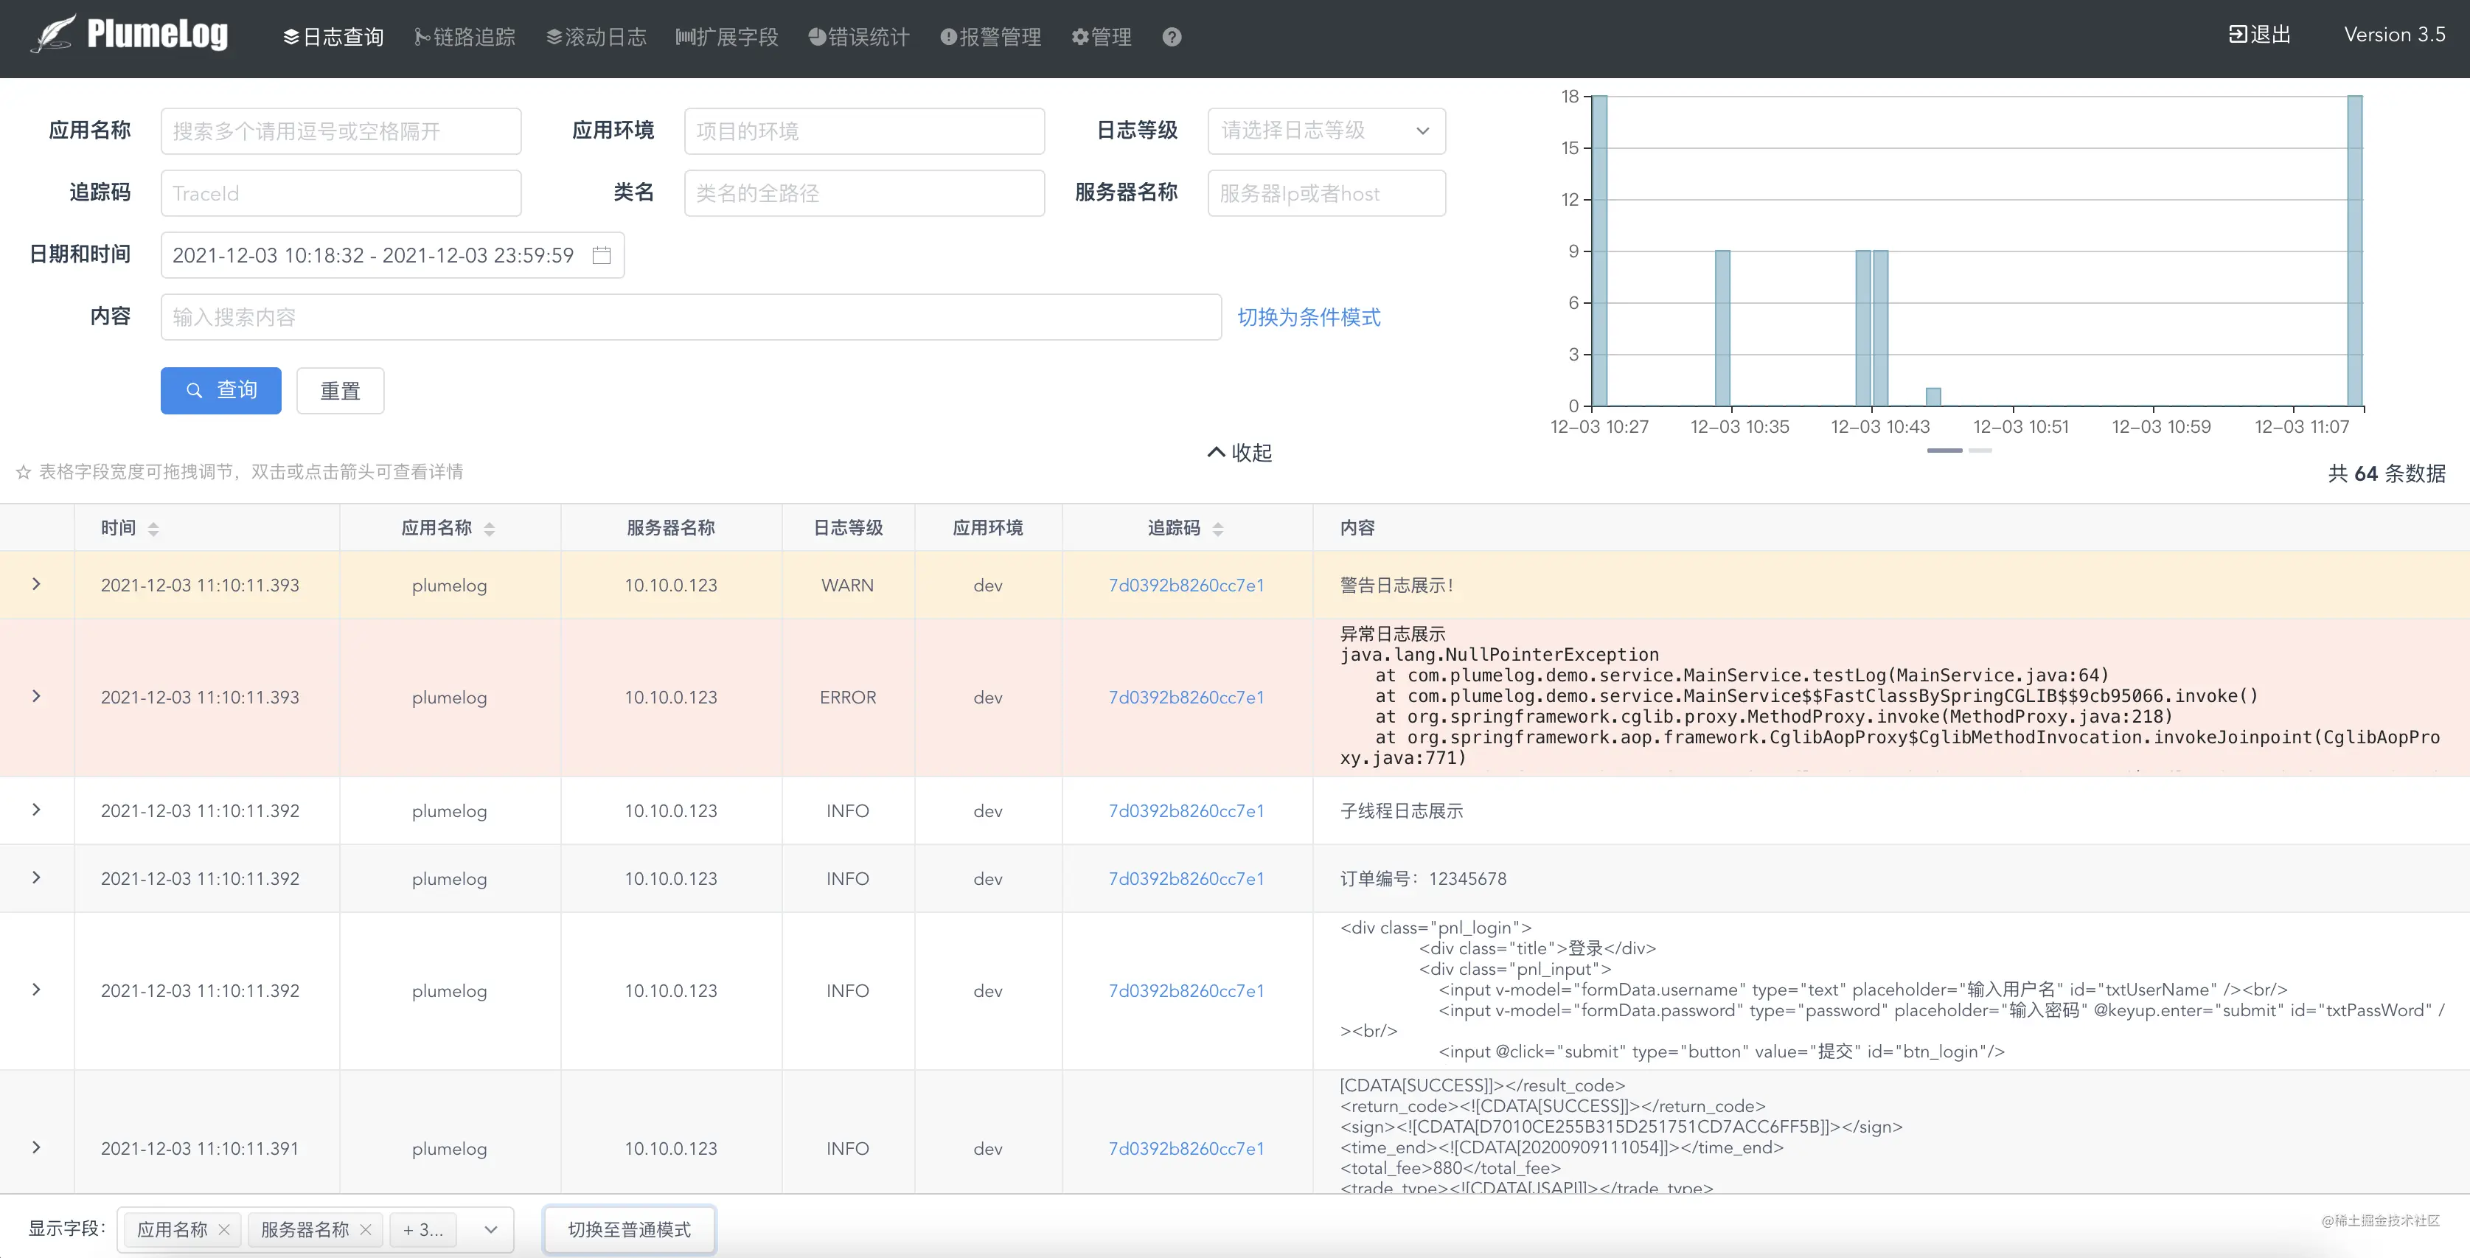The image size is (2470, 1258).
Task: Click the 重置 reset button
Action: point(341,390)
